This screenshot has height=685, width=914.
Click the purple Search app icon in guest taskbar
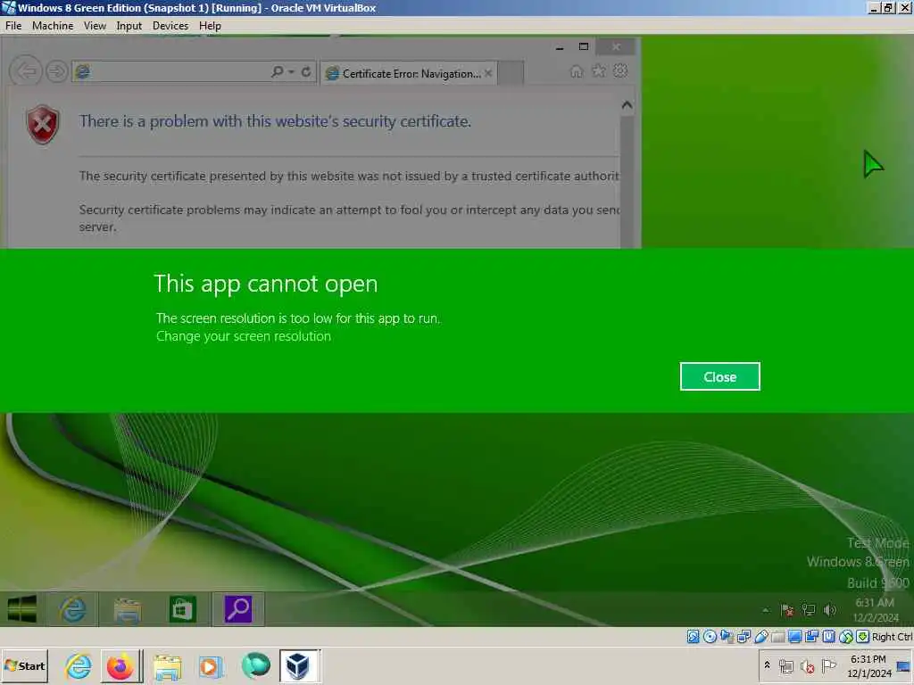click(238, 609)
